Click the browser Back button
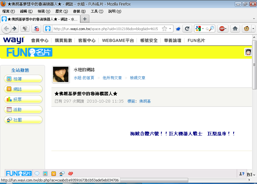Viewport: 257px width, 184px height. [x=6, y=29]
